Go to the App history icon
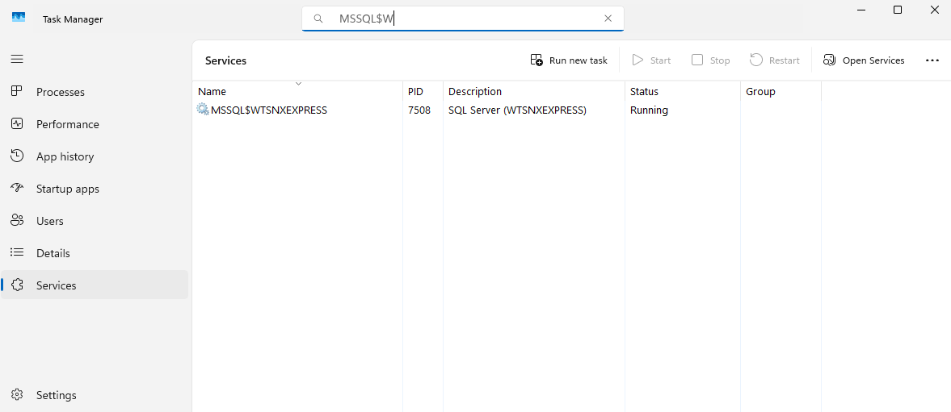 pos(17,156)
